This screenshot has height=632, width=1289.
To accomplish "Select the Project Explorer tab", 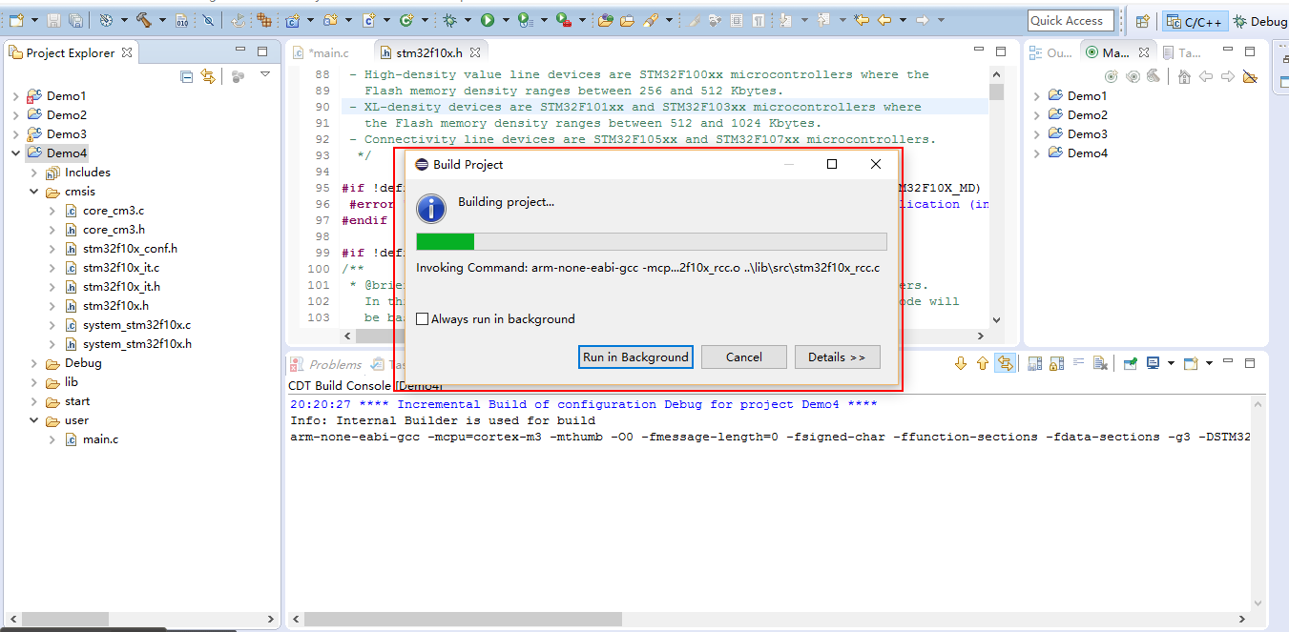I will pos(72,52).
